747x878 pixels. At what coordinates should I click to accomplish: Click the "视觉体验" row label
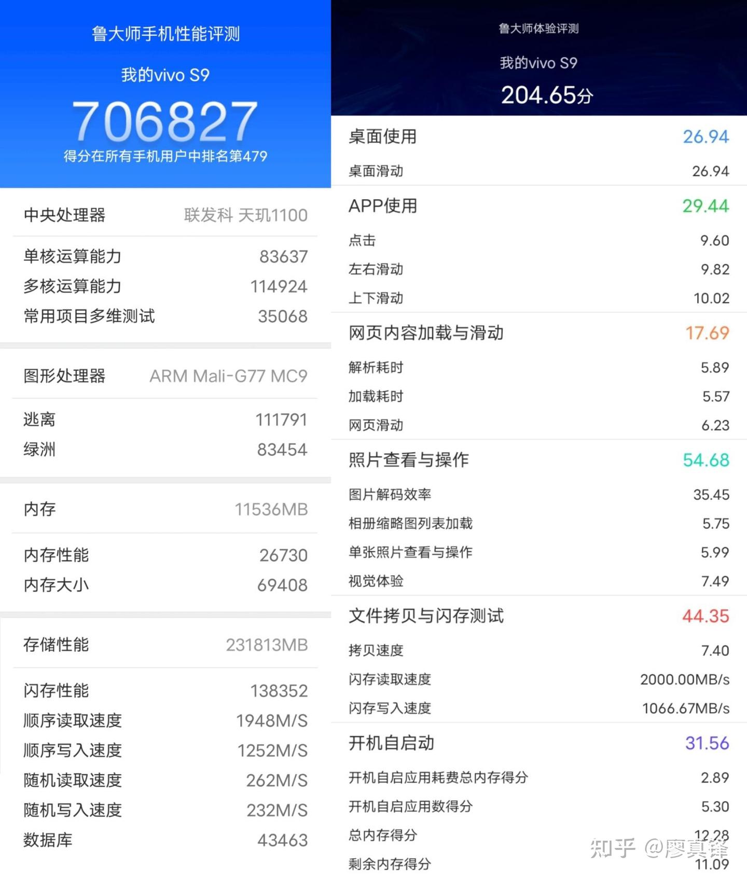pos(376,581)
